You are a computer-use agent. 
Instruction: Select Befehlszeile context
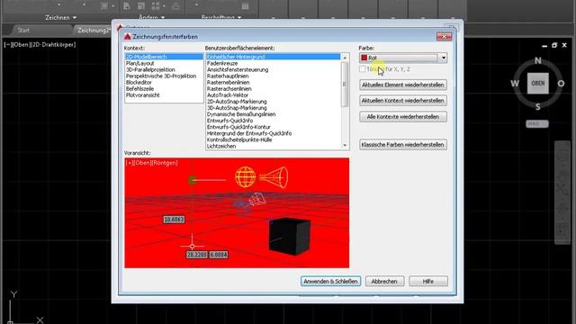[139, 89]
